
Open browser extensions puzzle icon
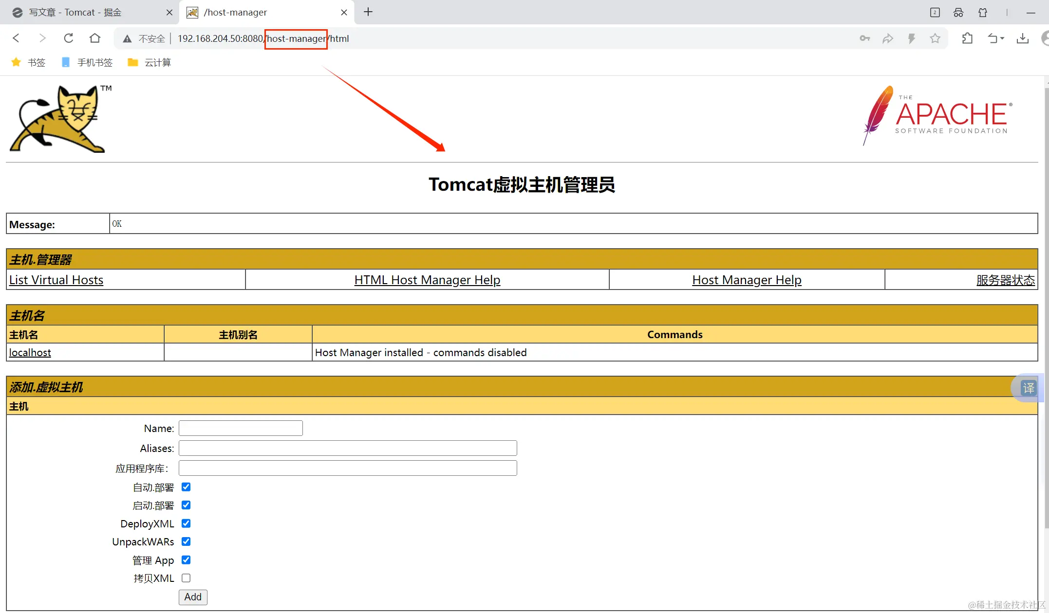pos(968,38)
